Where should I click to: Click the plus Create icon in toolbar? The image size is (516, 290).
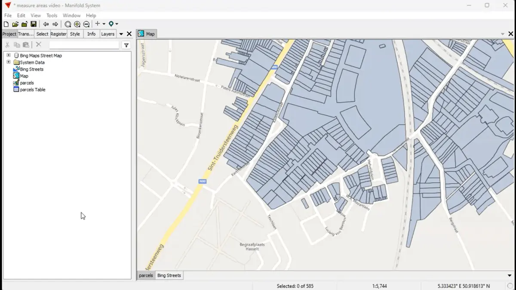click(x=98, y=24)
